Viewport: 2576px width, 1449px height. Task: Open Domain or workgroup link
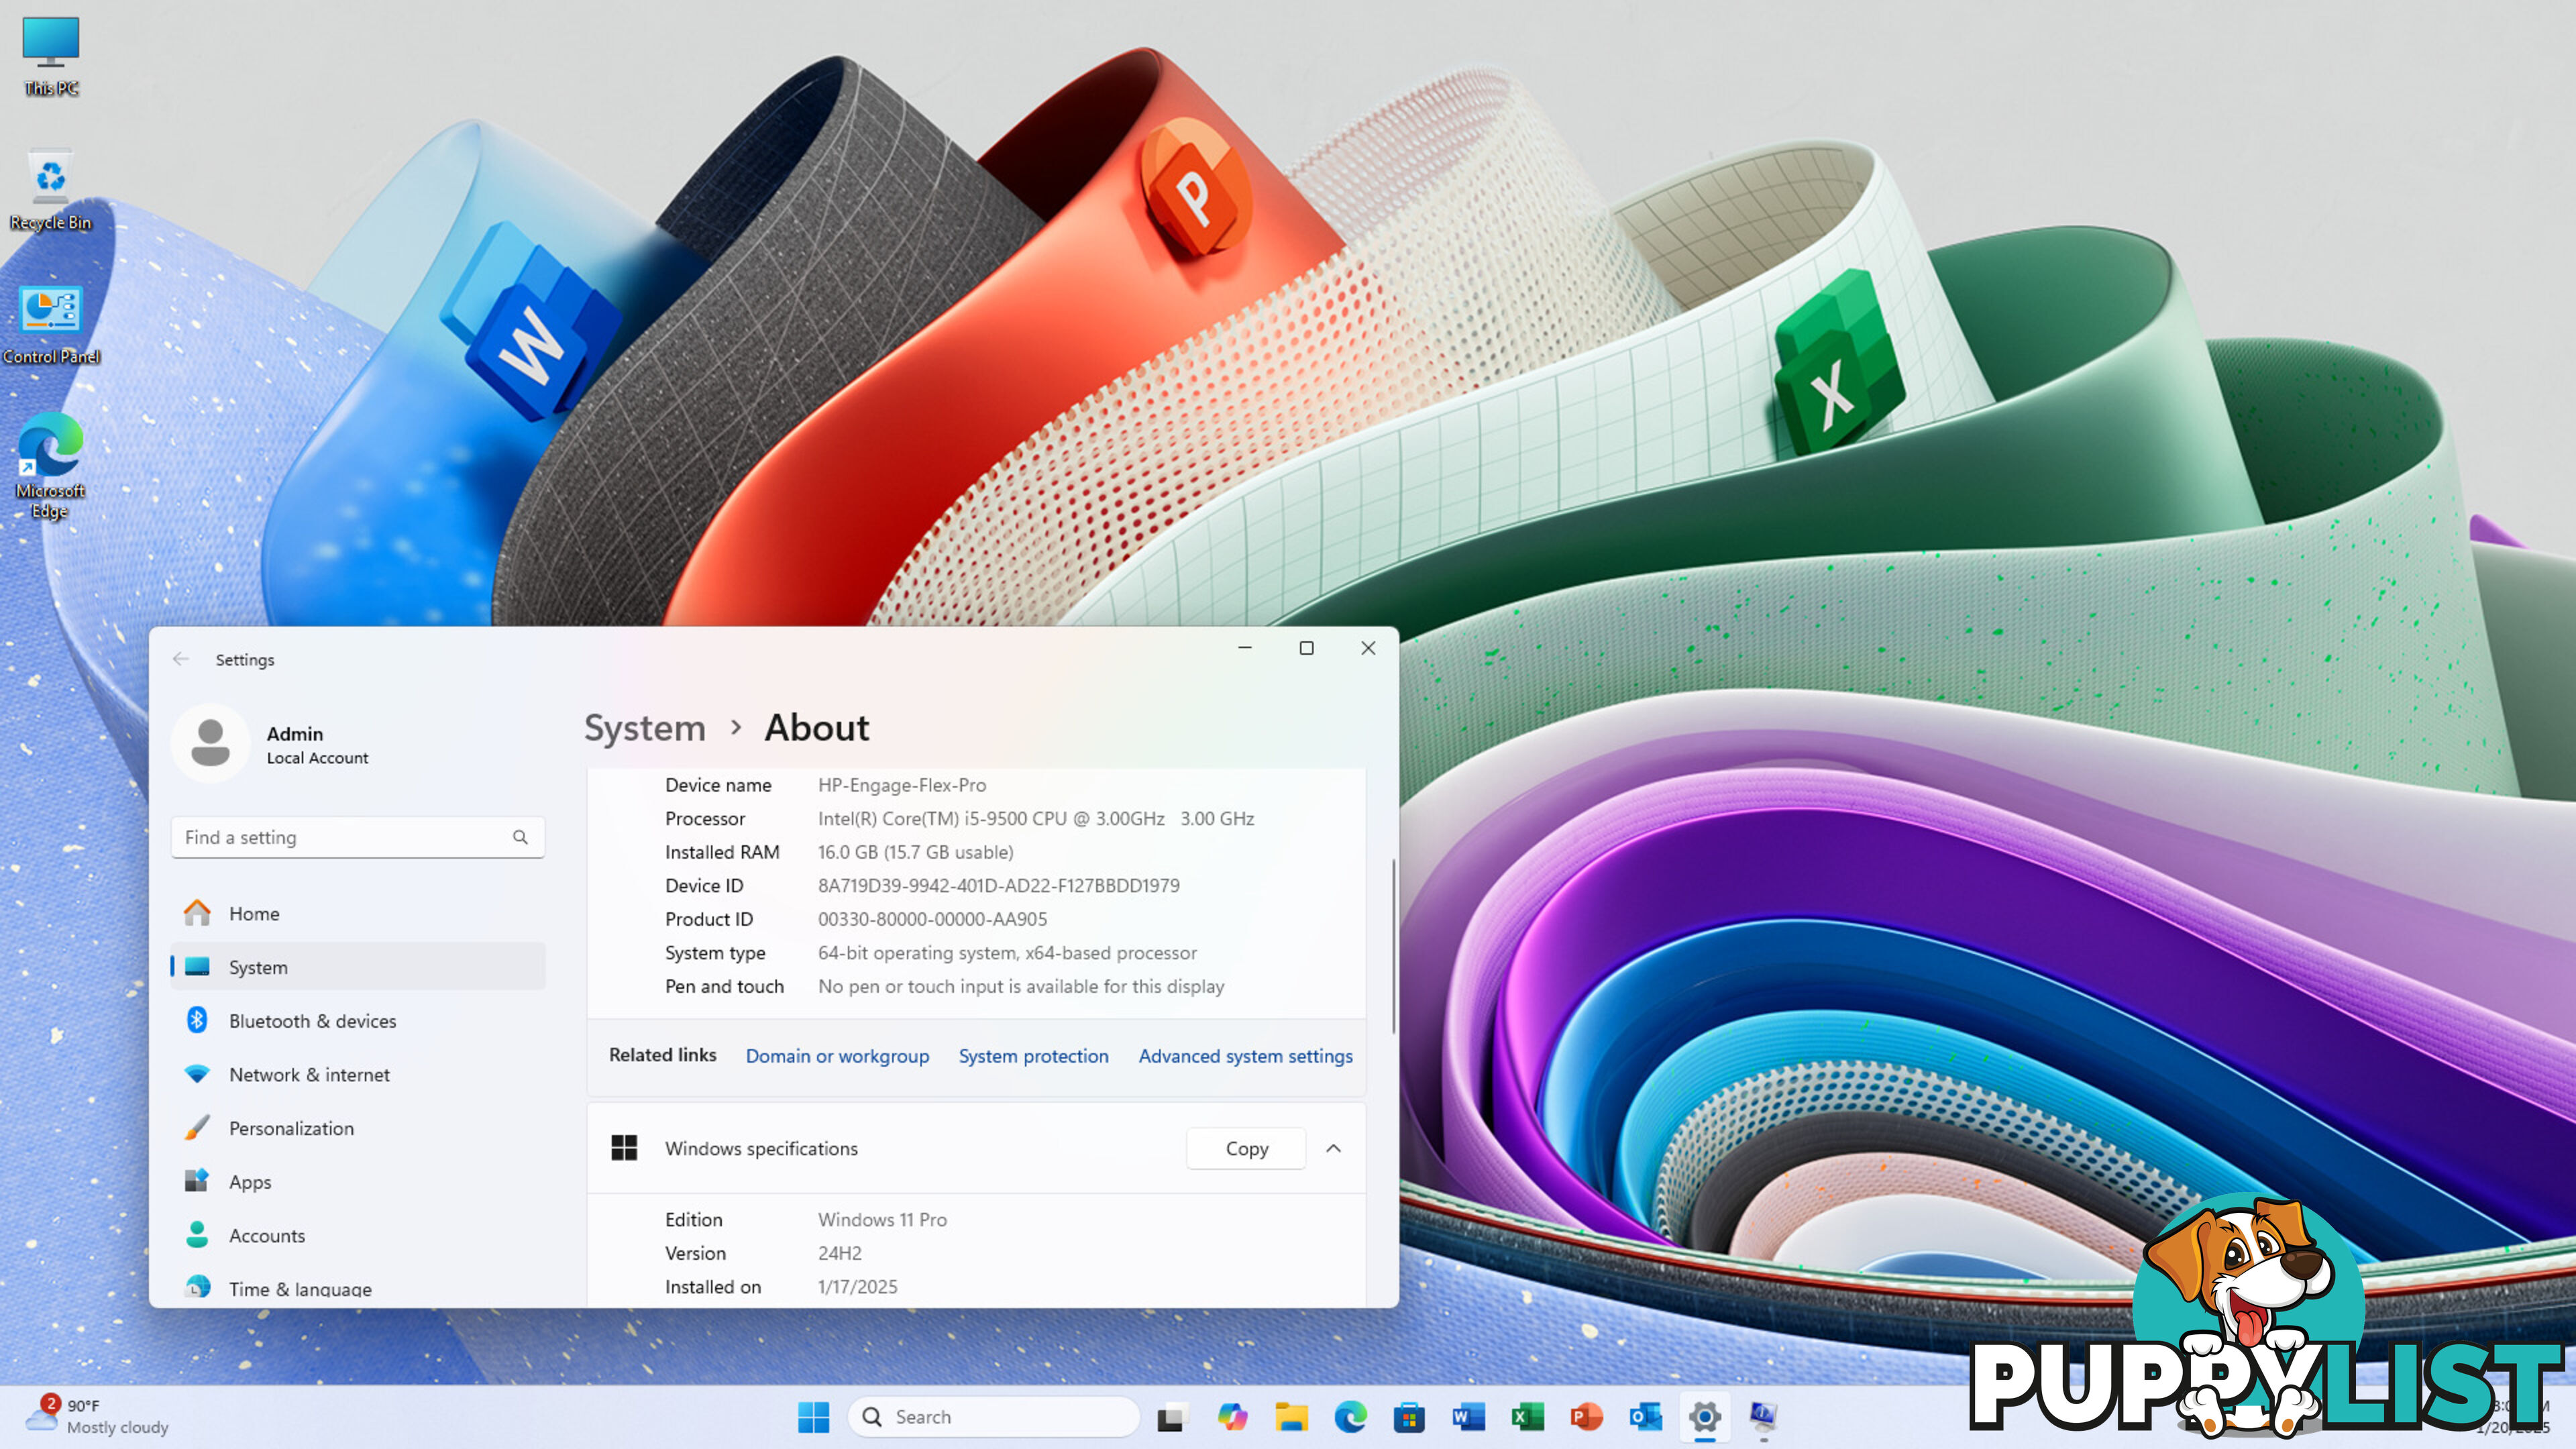[837, 1056]
